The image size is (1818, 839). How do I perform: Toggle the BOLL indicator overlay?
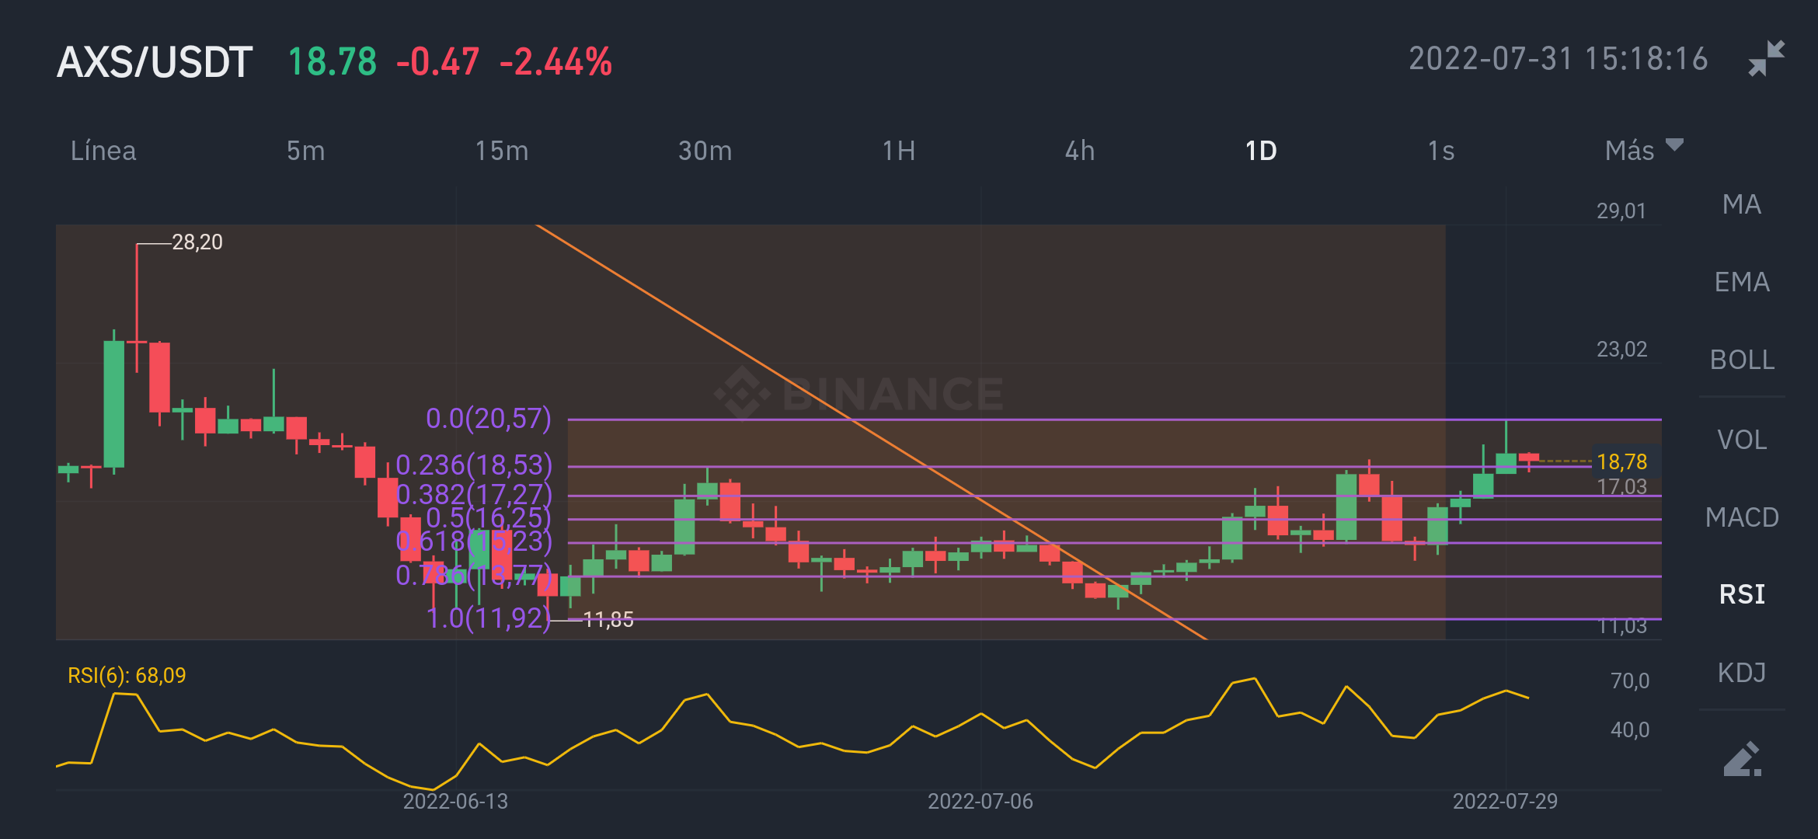click(x=1741, y=360)
